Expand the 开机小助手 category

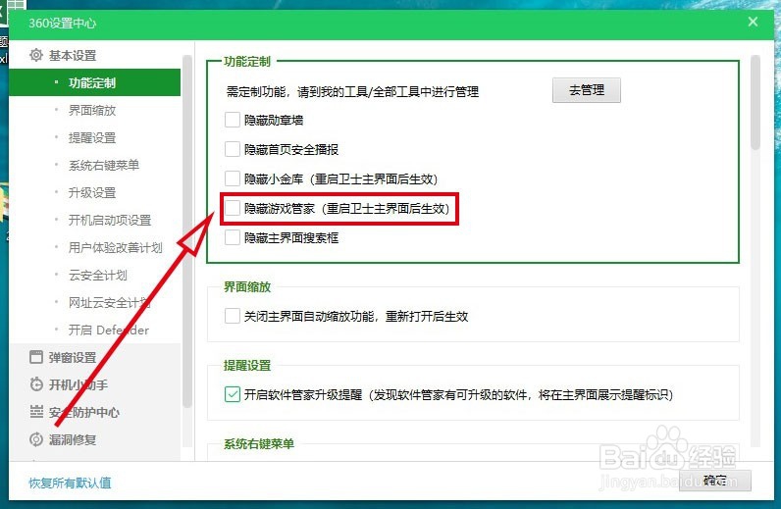click(x=78, y=384)
